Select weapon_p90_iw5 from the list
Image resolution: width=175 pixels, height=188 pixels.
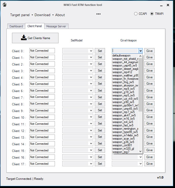click(125, 102)
